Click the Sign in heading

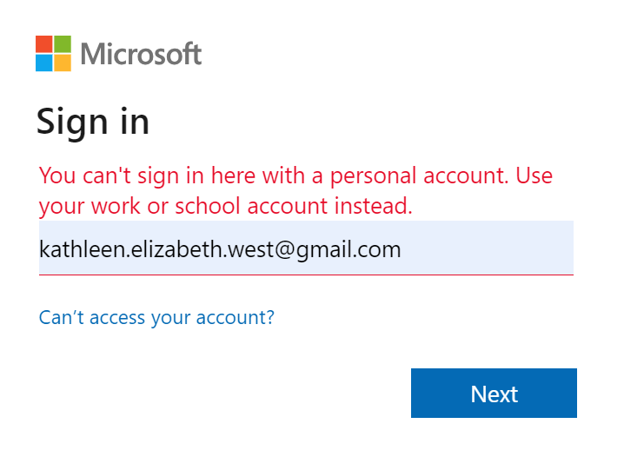pos(93,122)
